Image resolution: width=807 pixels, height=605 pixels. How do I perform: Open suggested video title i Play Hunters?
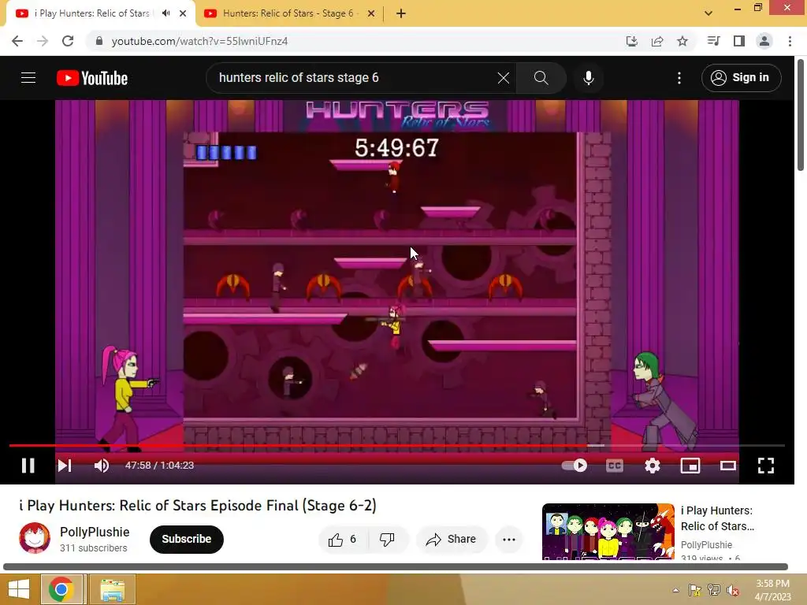(717, 518)
